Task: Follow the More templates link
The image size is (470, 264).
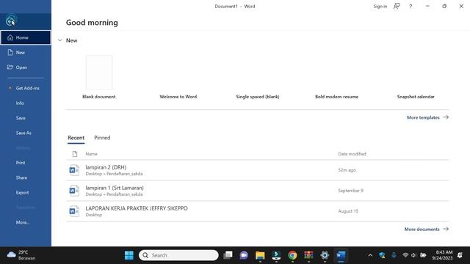Action: pos(427,117)
